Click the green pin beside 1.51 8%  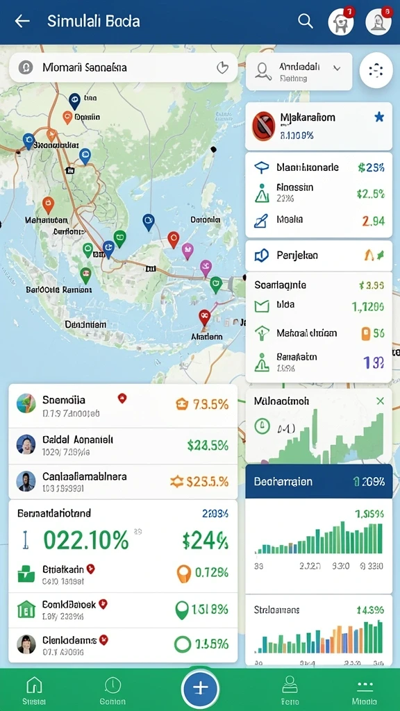click(181, 610)
